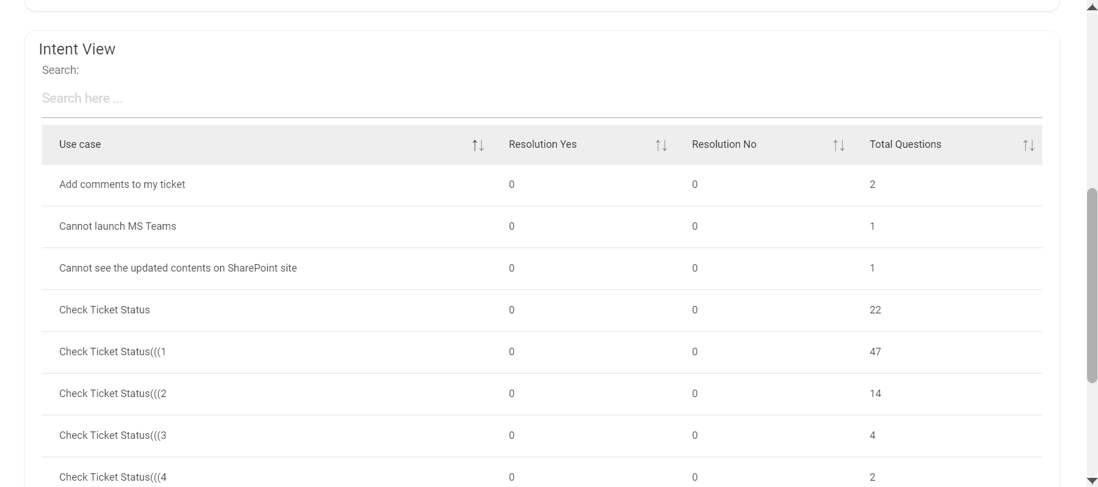Screen dimensions: 1098x487
Task: Select the SharePoint site updated contents row
Action: pos(178,268)
